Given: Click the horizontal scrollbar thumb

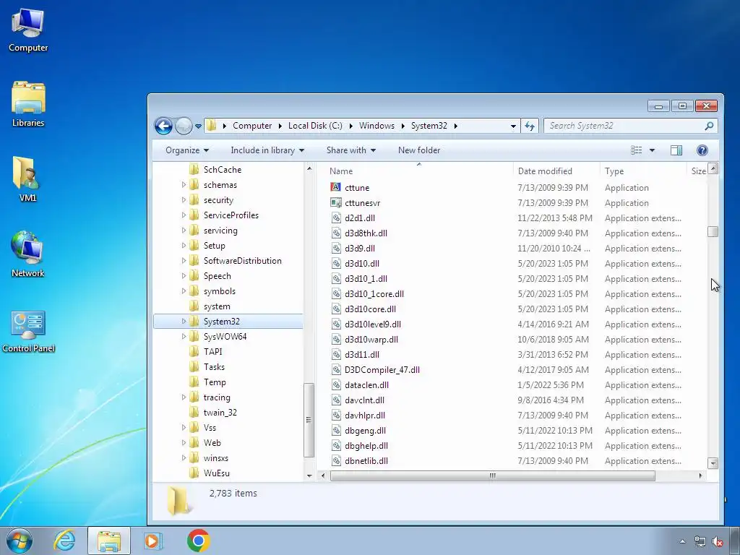Looking at the screenshot, I should (492, 476).
